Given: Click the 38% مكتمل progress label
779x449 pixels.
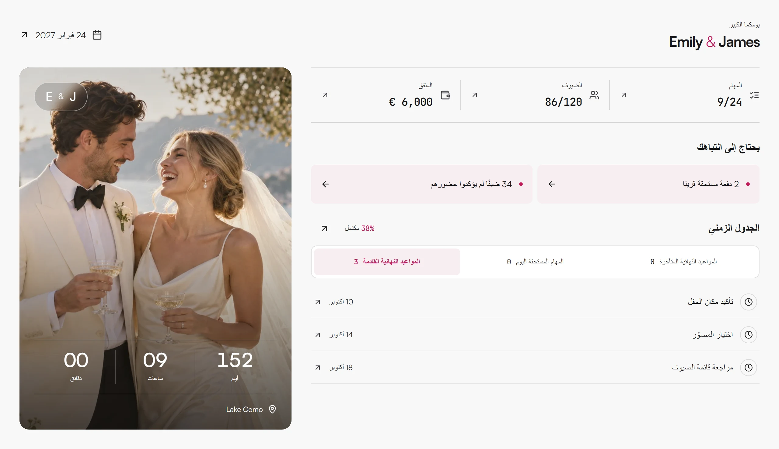Looking at the screenshot, I should (360, 228).
